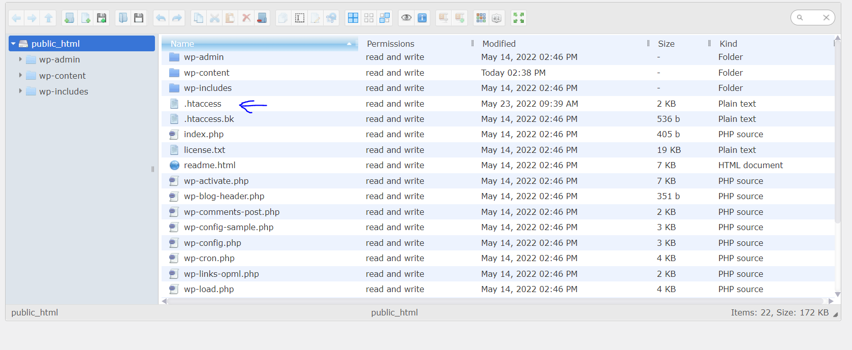Image resolution: width=852 pixels, height=350 pixels.
Task: Collapse the public_html root folder arrow
Action: click(x=14, y=44)
